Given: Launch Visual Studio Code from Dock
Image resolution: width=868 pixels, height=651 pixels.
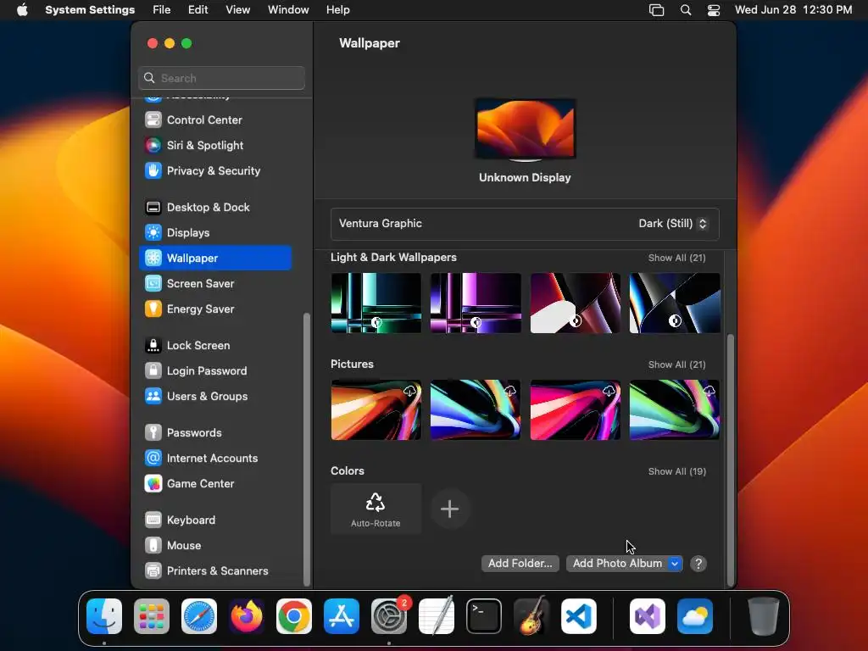Looking at the screenshot, I should (579, 616).
